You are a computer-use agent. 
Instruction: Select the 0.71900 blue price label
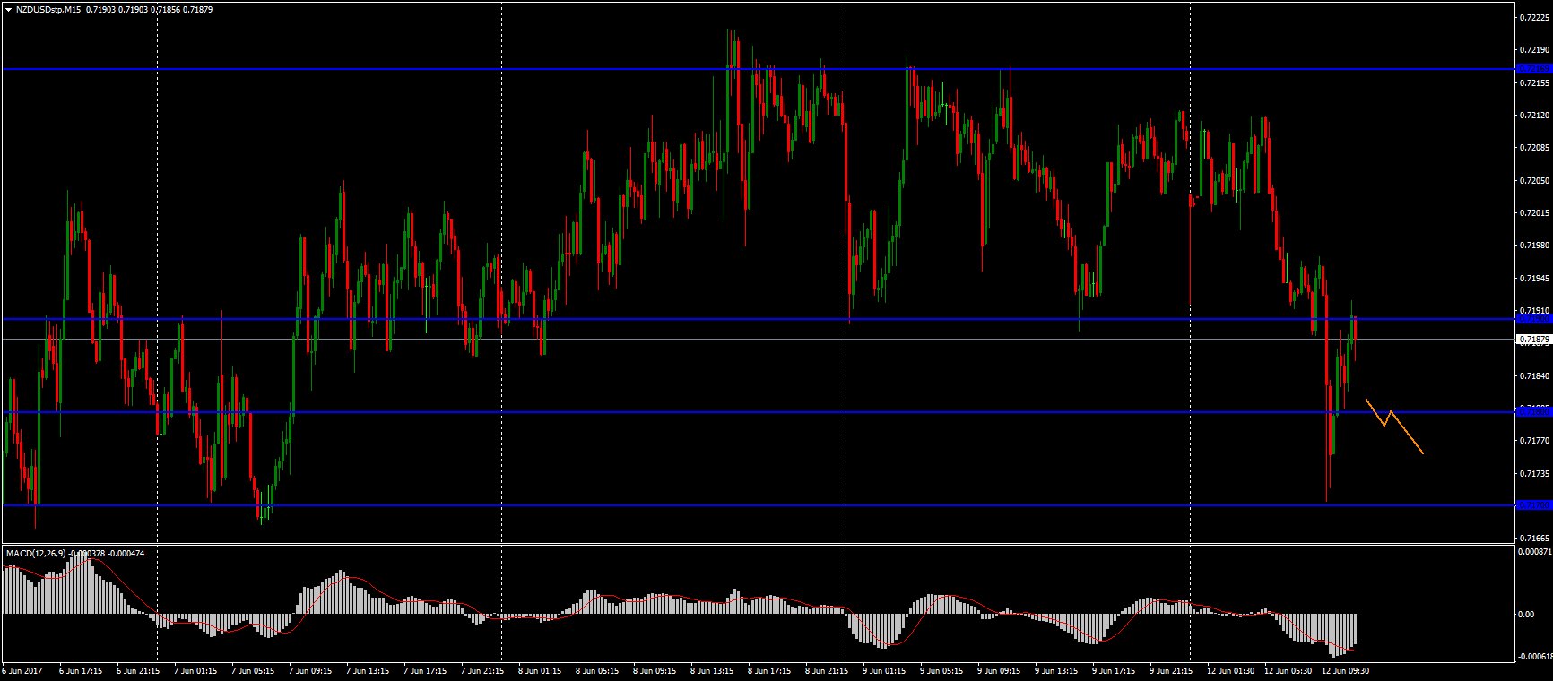pyautogui.click(x=1532, y=318)
